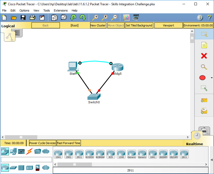This screenshot has height=174, width=214.
Task: Undo the last action with the Undo arrow
Action: pos(73,18)
